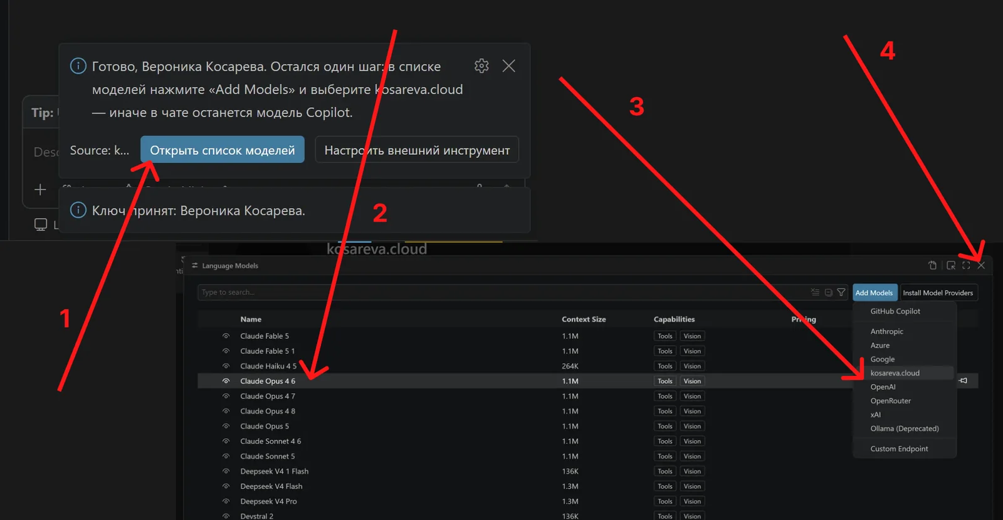Toggle visibility of Claude Sonnet 5
Image resolution: width=1003 pixels, height=520 pixels.
(226, 456)
